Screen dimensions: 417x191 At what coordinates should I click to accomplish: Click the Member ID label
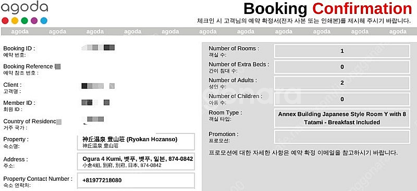19,103
